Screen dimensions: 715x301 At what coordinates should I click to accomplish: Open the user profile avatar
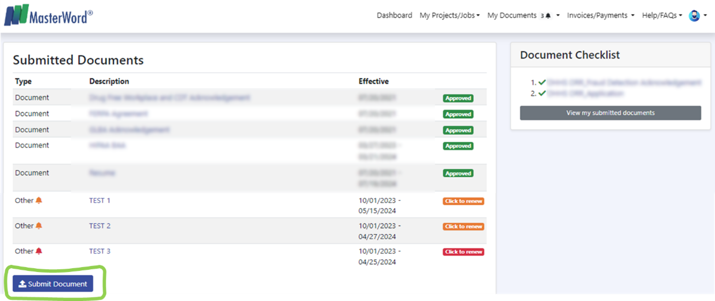tap(694, 15)
